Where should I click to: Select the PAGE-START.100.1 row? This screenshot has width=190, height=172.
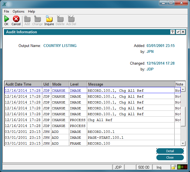coord(92,138)
